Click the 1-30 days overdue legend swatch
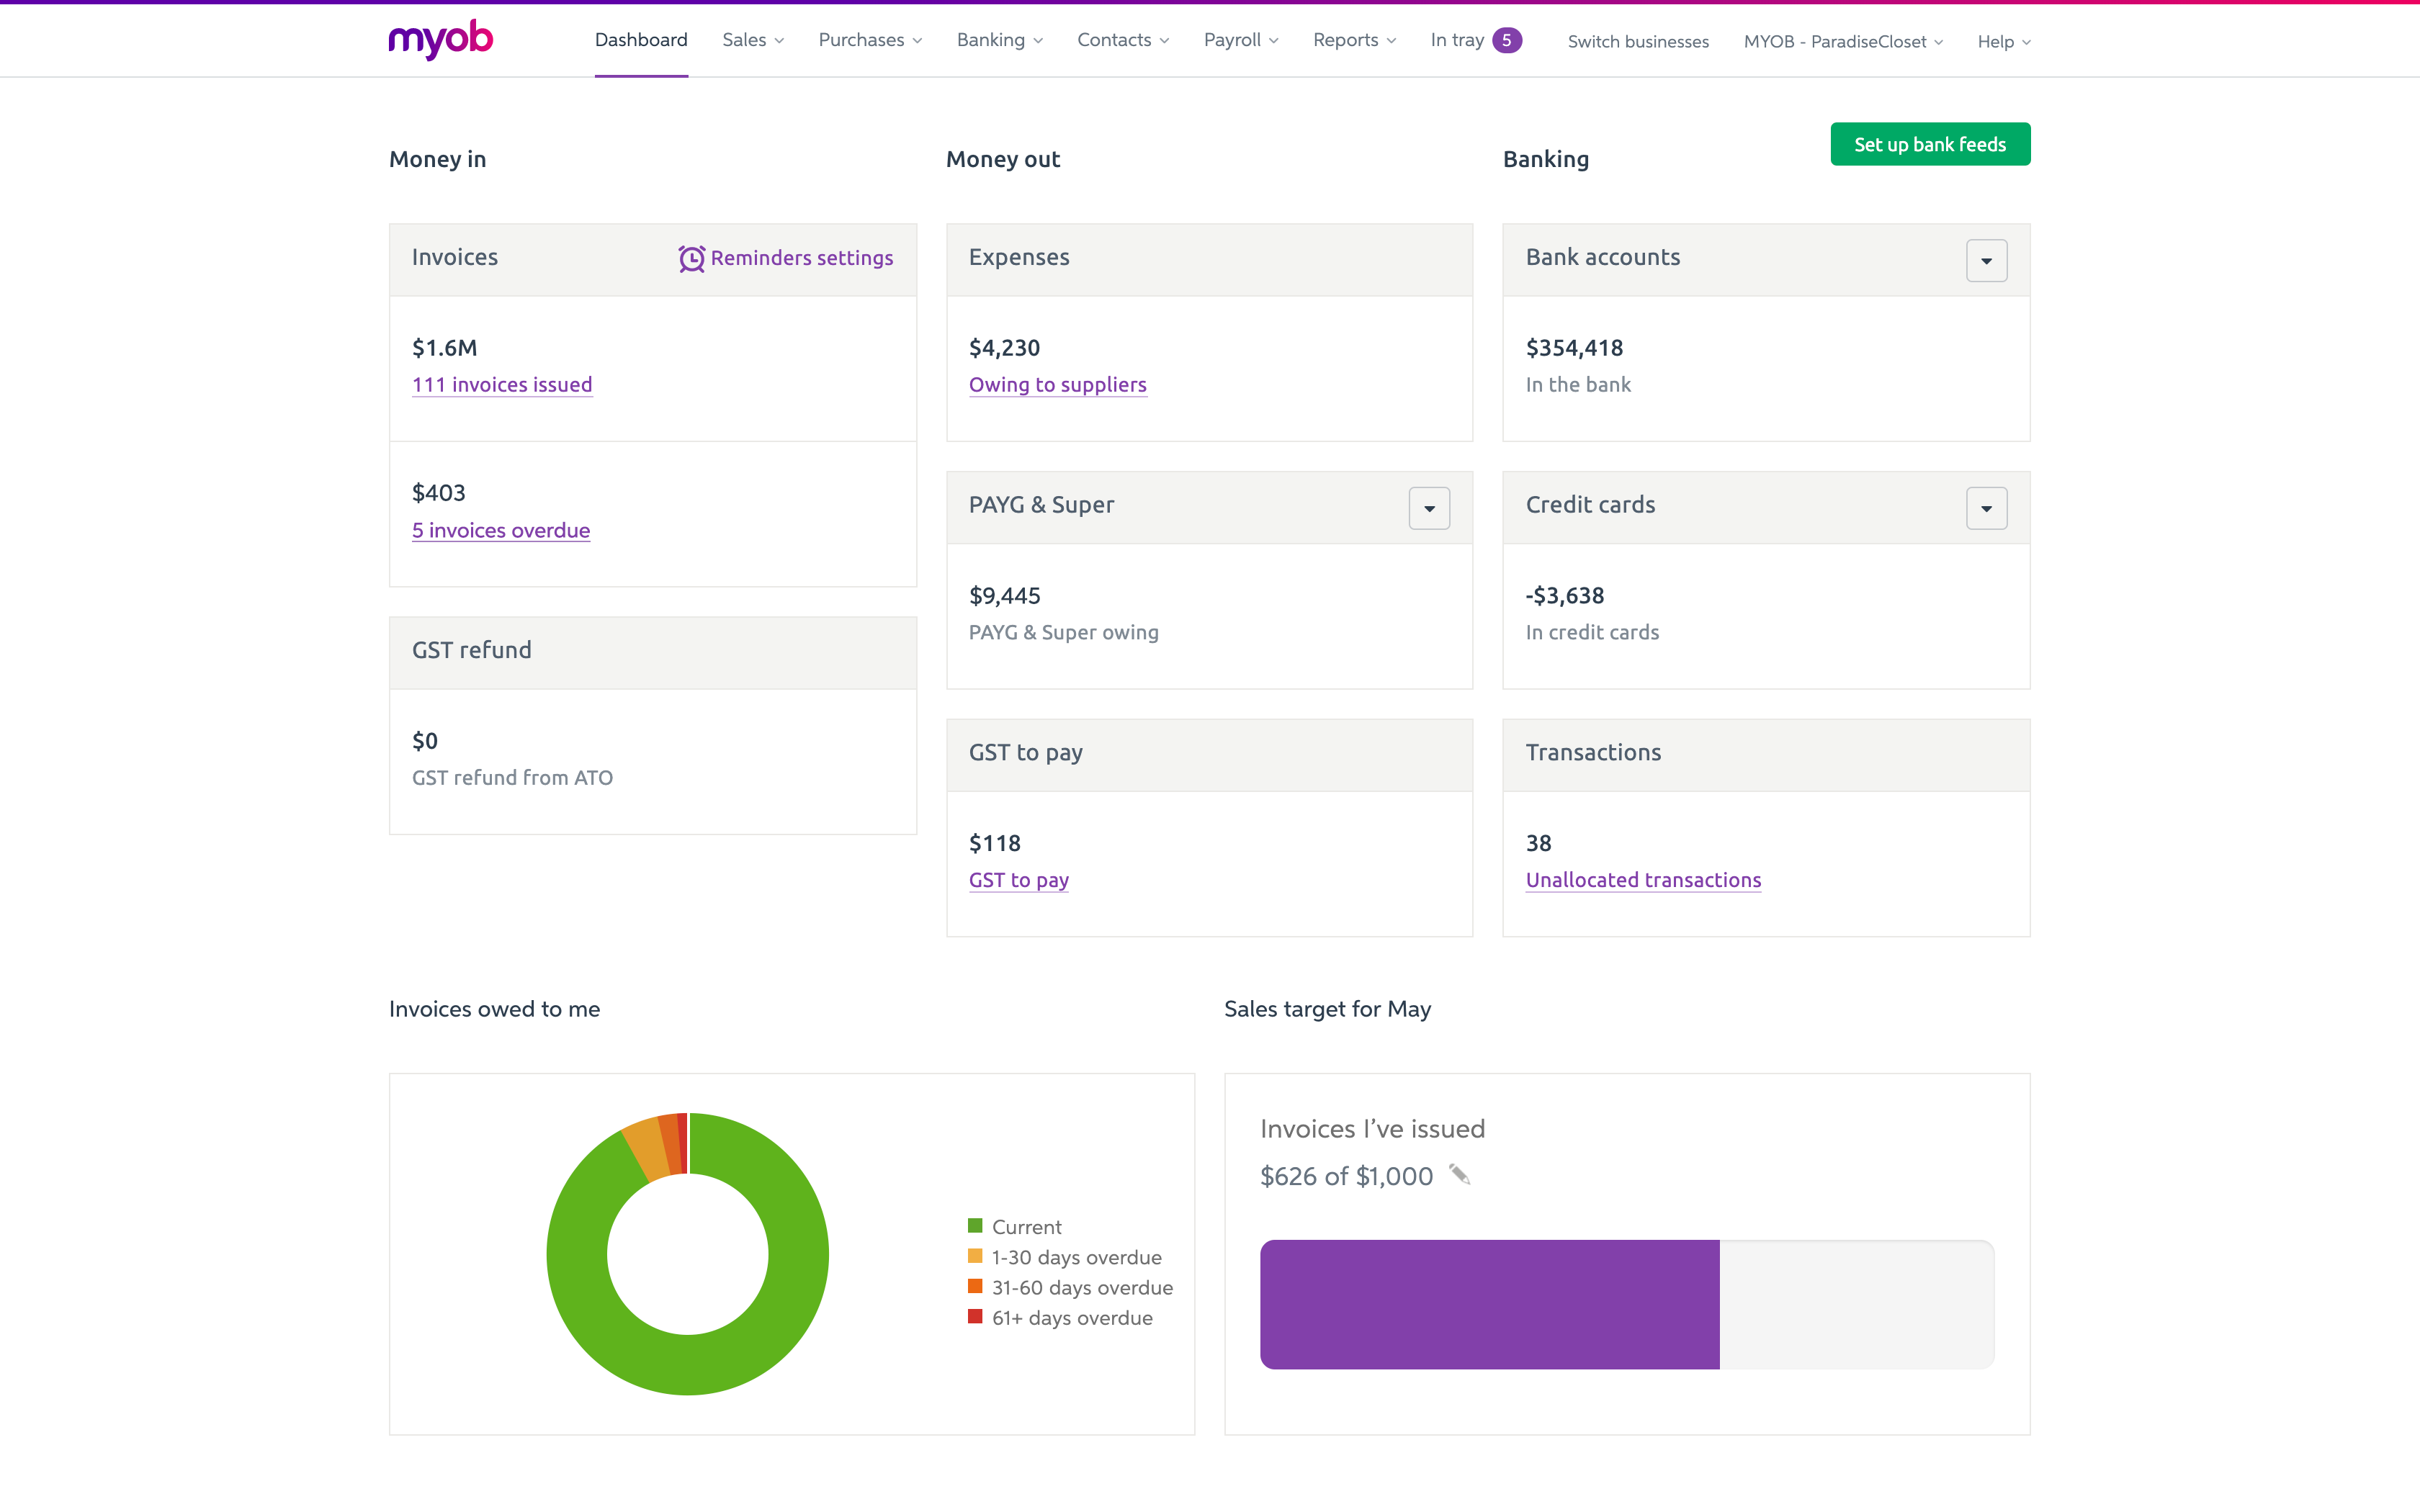The width and height of the screenshot is (2420, 1512). tap(975, 1257)
